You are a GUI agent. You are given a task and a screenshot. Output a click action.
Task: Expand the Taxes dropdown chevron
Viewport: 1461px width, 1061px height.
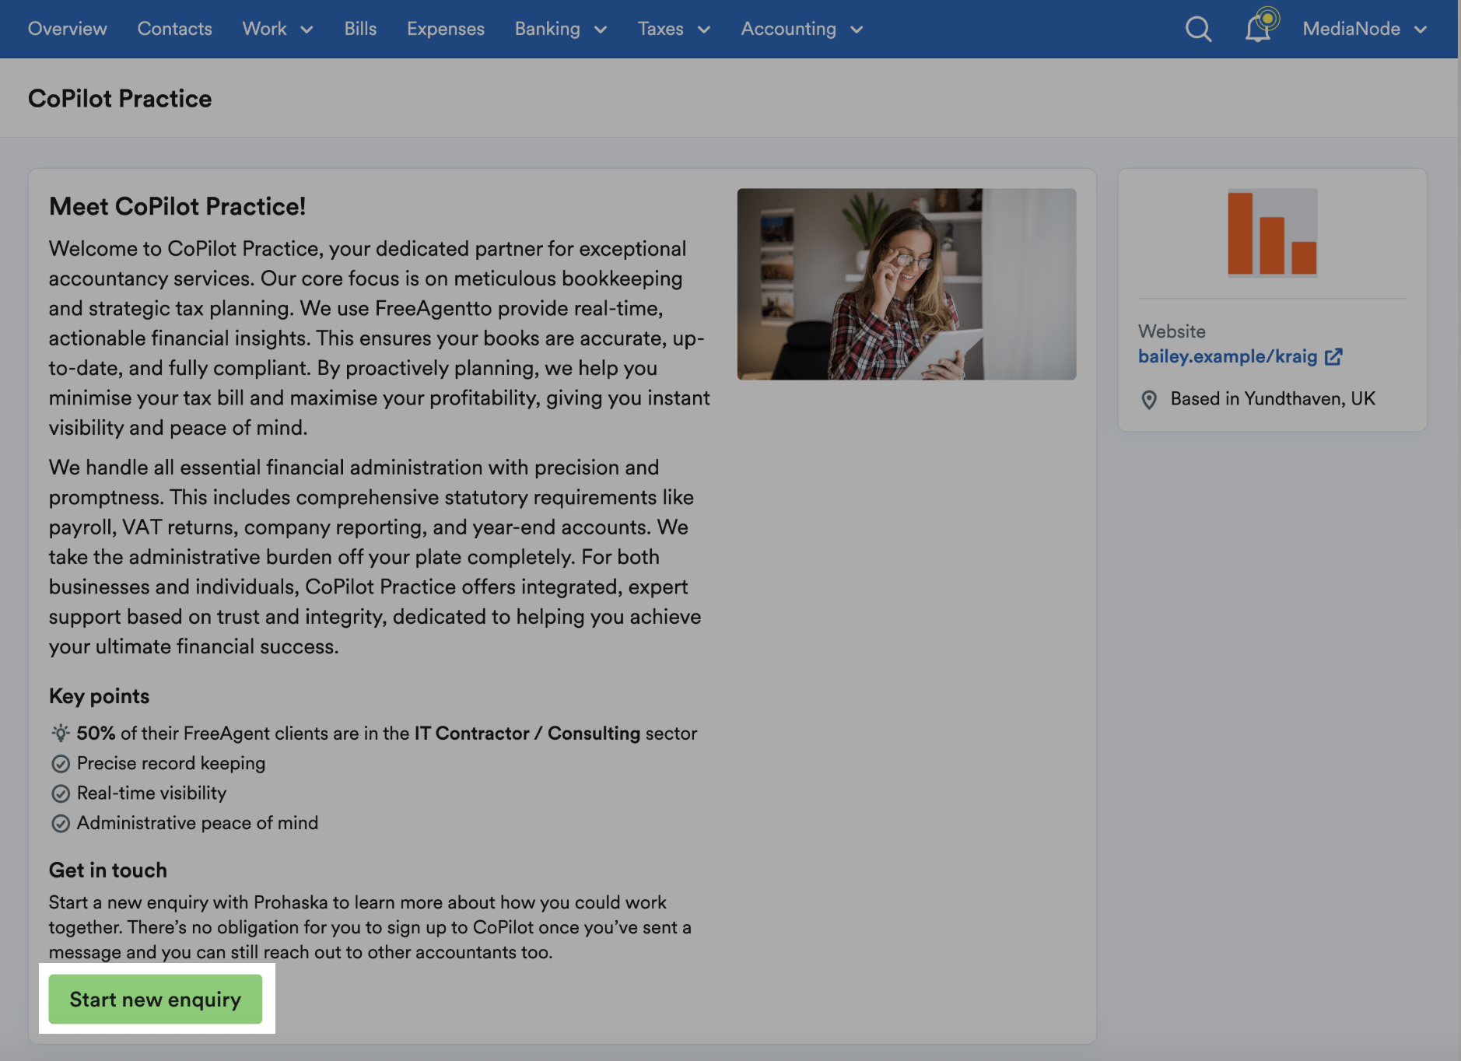[x=704, y=30]
